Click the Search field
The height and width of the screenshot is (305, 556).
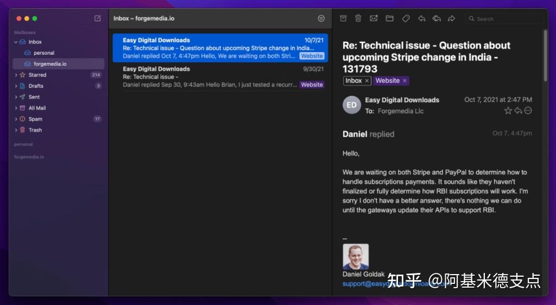tap(506, 19)
